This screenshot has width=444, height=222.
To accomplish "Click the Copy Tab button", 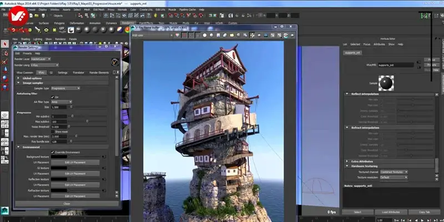I will (x=425, y=212).
